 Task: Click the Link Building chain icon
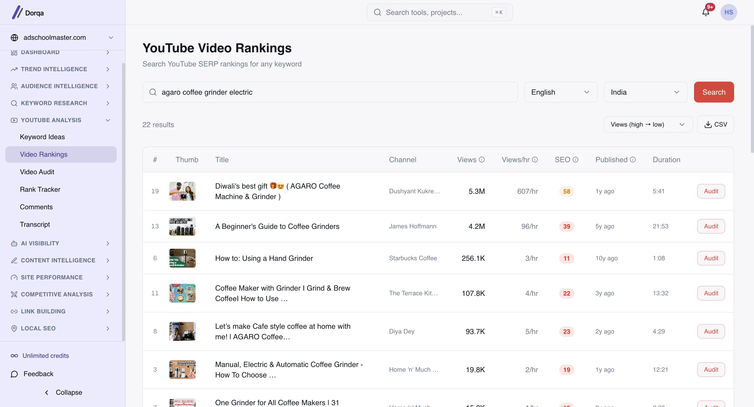(14, 311)
